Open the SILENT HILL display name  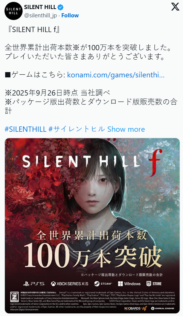40,7
